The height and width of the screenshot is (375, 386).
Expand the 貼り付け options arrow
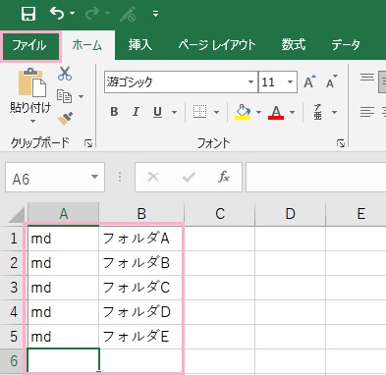32,121
